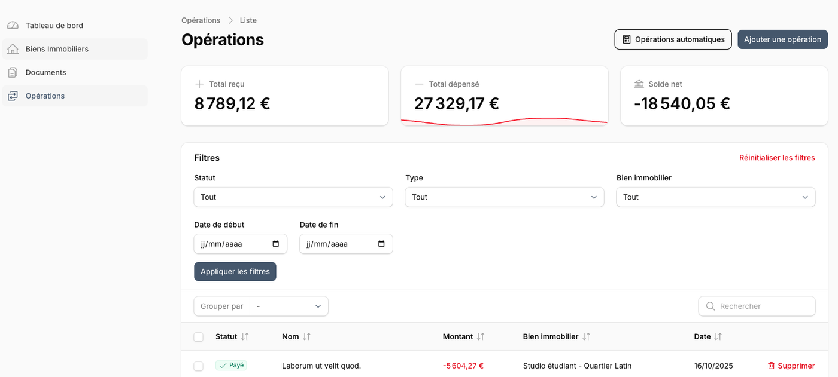Check the Laborum ut velit quod row checkbox

(199, 366)
